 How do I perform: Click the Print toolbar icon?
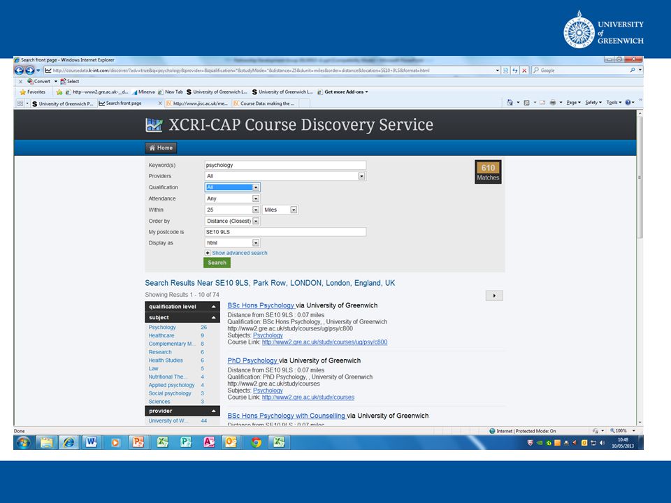point(553,103)
